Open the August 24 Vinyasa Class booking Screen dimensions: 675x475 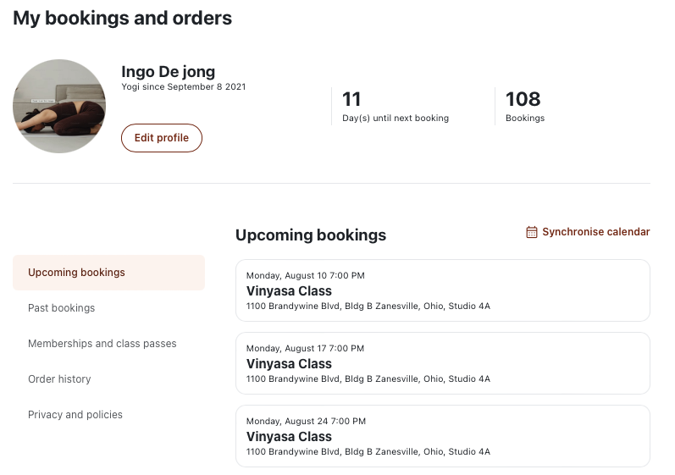tap(443, 436)
